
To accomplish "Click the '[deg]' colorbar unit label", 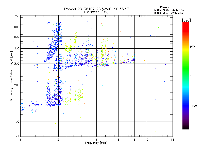I will click(186, 21).
